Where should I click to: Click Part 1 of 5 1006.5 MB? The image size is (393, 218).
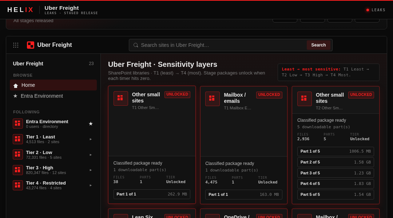point(336,152)
